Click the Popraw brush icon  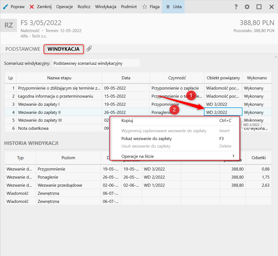click(6, 7)
